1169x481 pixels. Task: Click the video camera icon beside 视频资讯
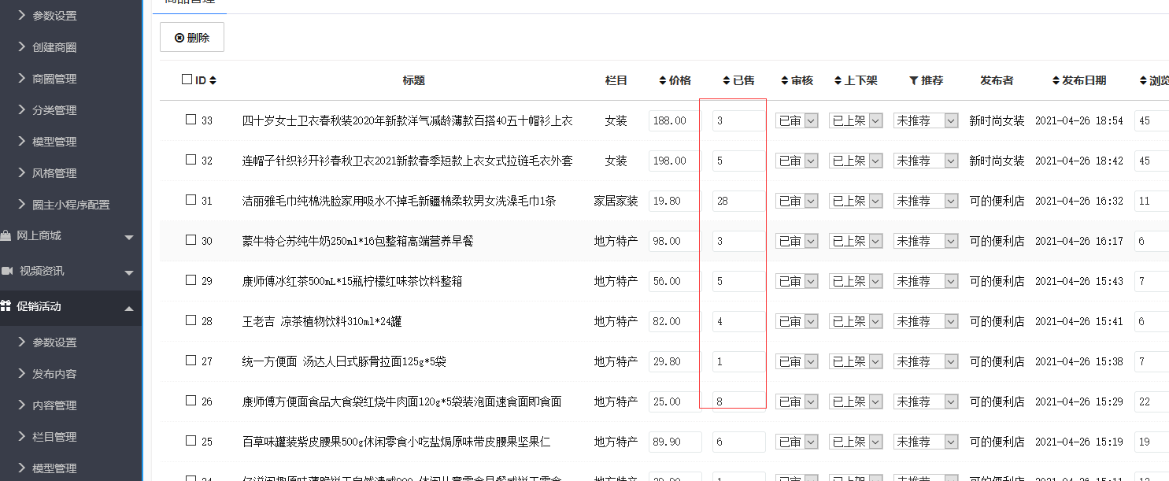[7, 272]
